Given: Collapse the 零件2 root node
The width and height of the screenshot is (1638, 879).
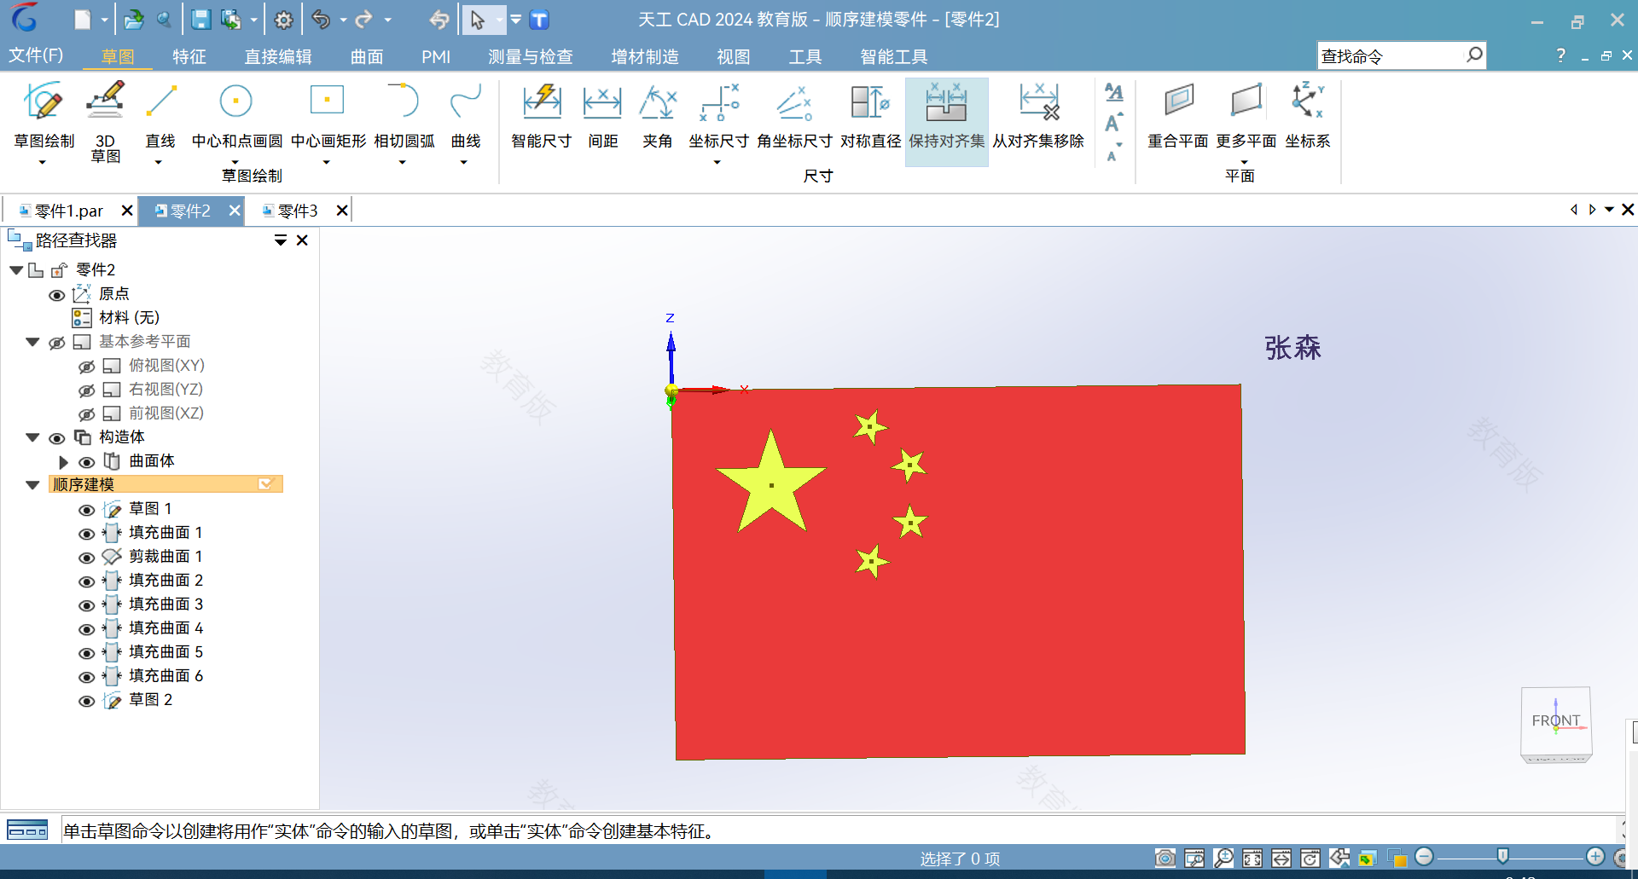Looking at the screenshot, I should pos(16,270).
